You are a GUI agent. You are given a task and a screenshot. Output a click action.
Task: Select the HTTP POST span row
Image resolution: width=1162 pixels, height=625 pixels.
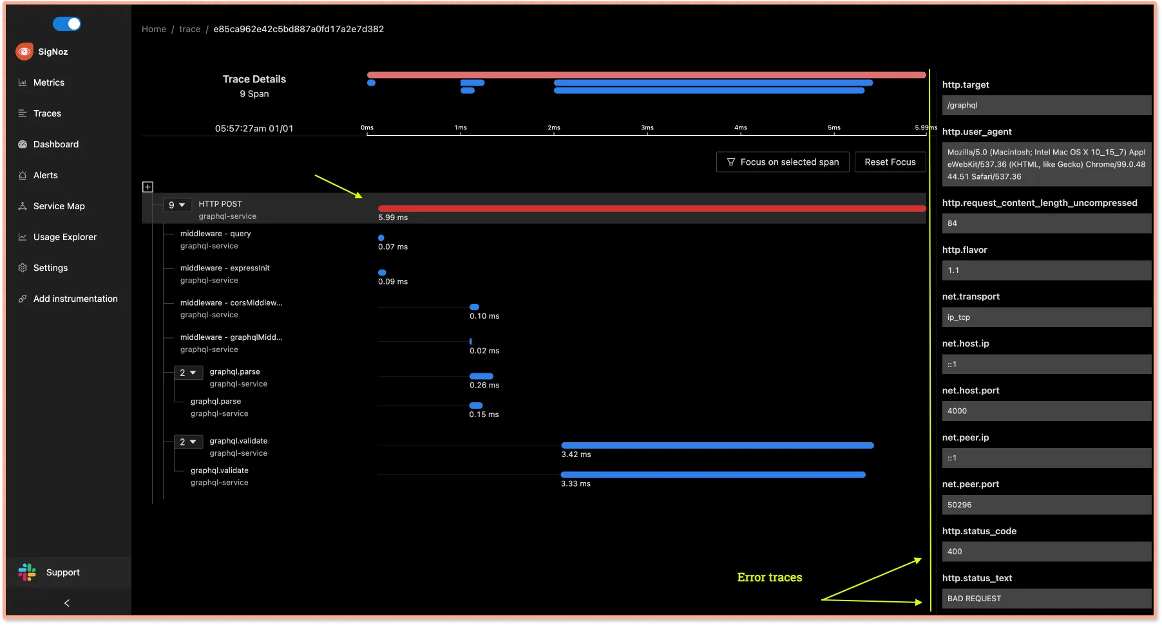pos(534,209)
